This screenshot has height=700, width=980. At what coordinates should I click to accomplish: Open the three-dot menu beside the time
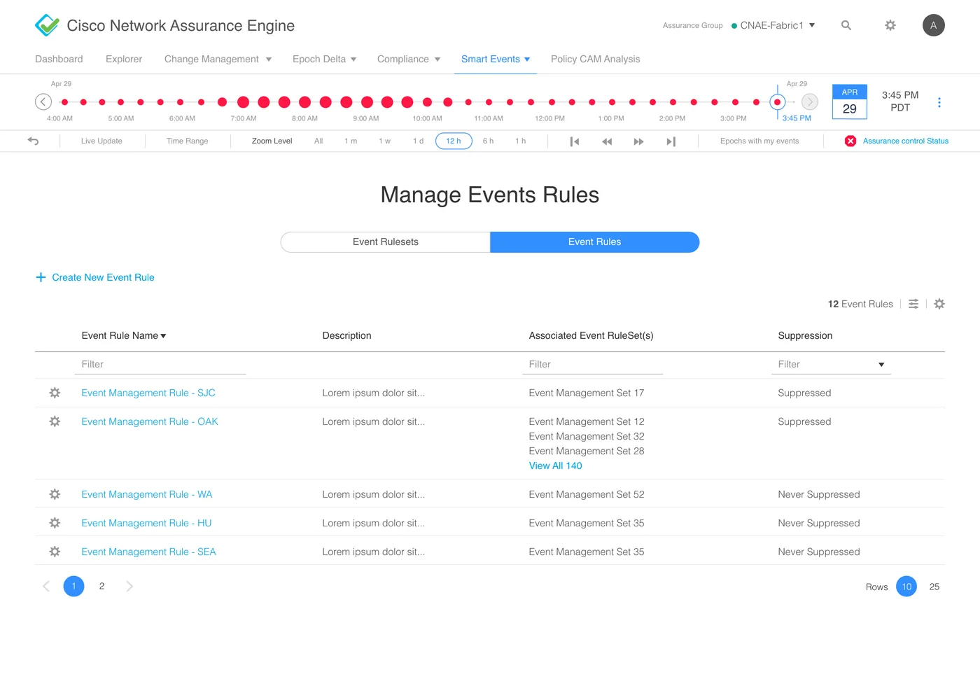(939, 102)
